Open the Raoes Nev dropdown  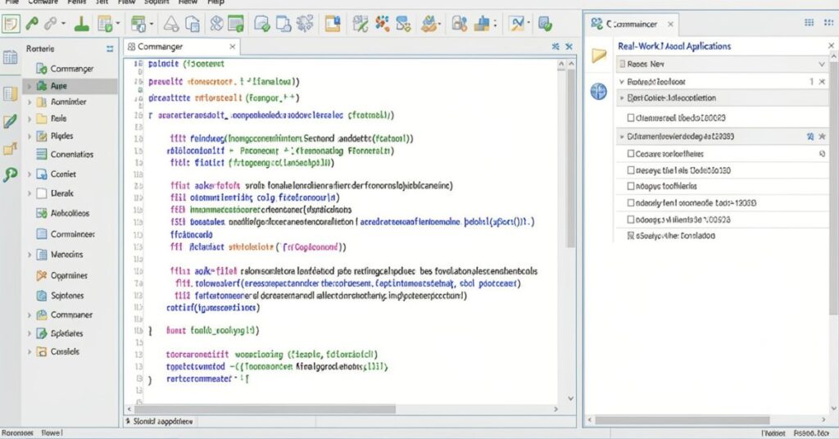tap(822, 64)
